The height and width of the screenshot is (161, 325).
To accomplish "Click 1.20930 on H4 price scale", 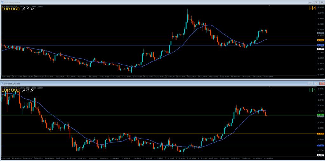I will (x=320, y=7).
